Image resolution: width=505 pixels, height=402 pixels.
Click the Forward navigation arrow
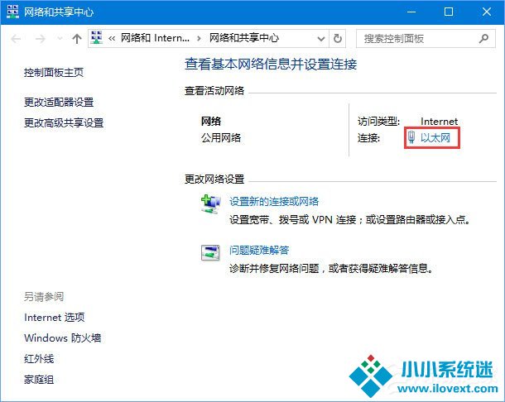pyautogui.click(x=41, y=39)
